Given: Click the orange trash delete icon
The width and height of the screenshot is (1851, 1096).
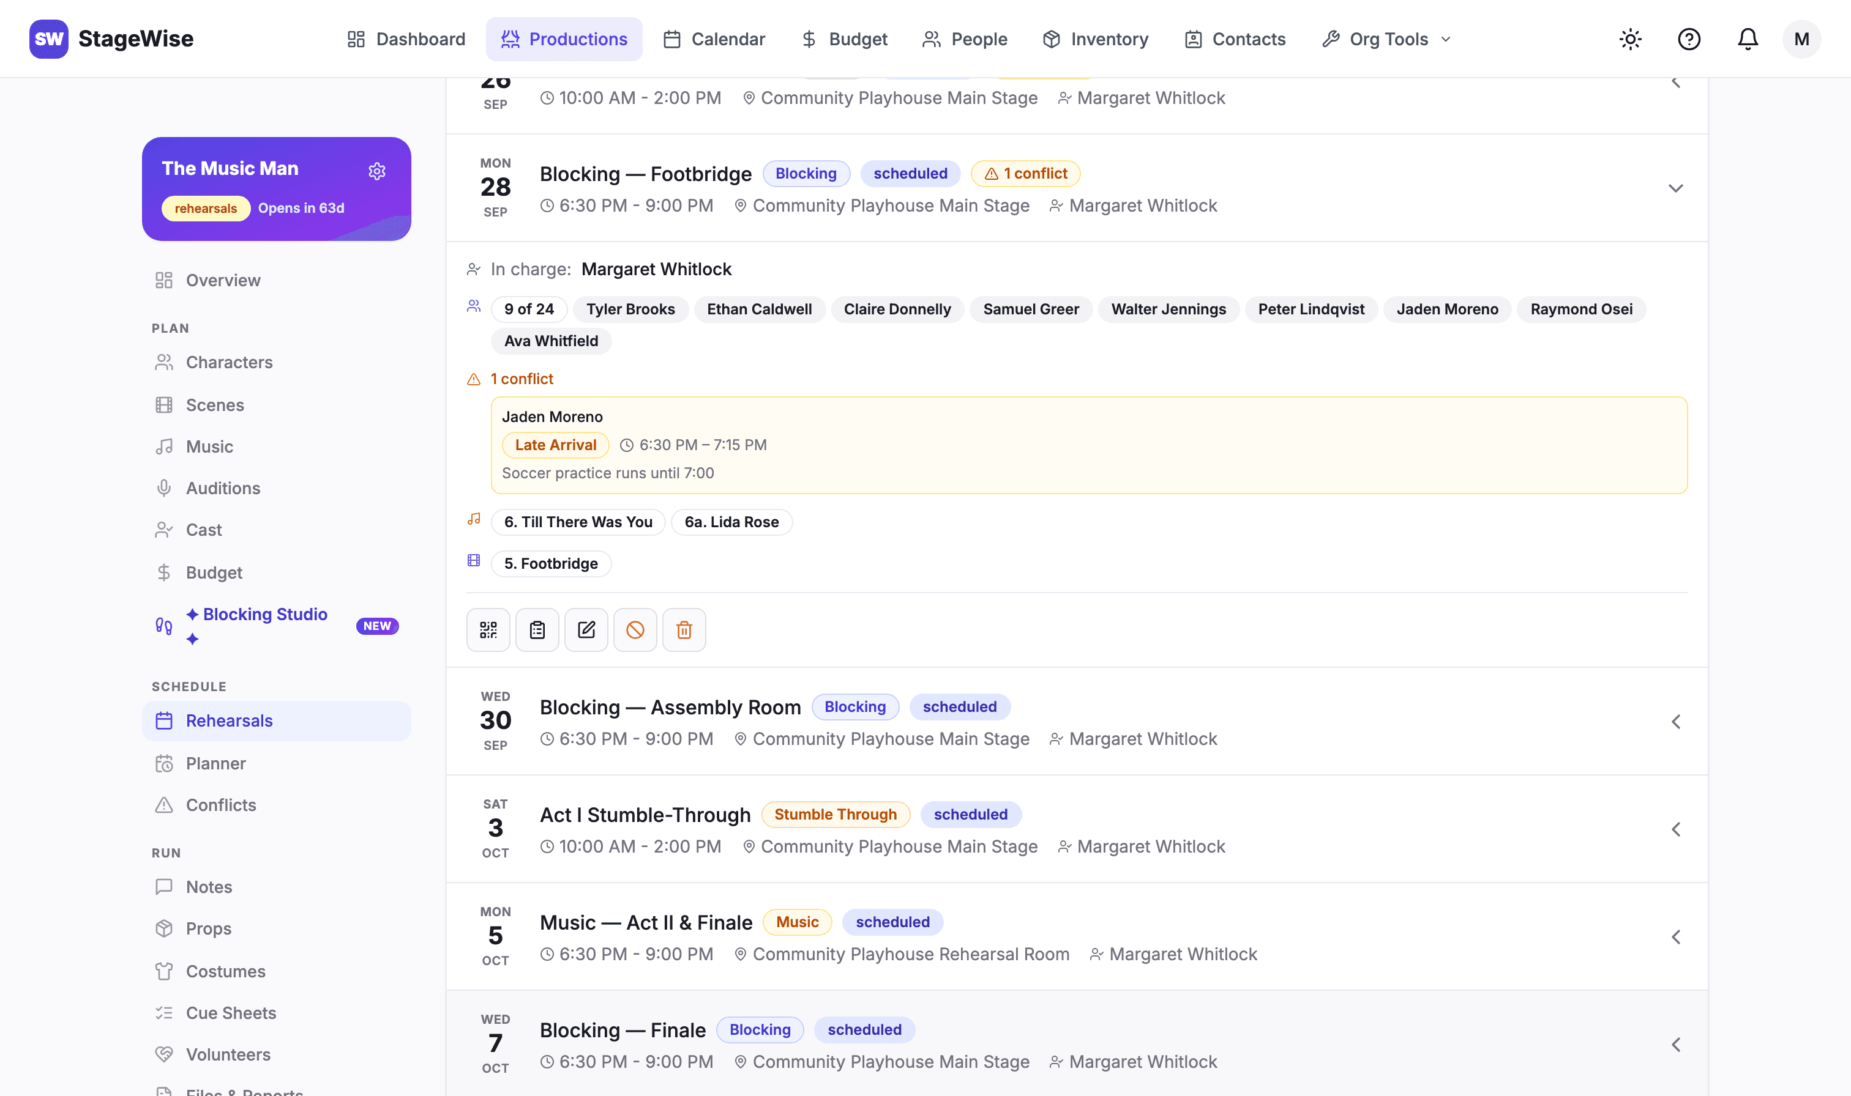Looking at the screenshot, I should tap(684, 630).
